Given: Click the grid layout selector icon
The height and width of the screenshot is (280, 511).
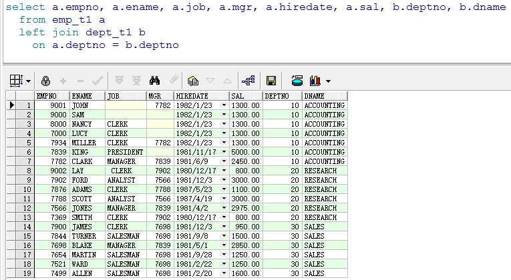Looking at the screenshot, I should tap(16, 81).
